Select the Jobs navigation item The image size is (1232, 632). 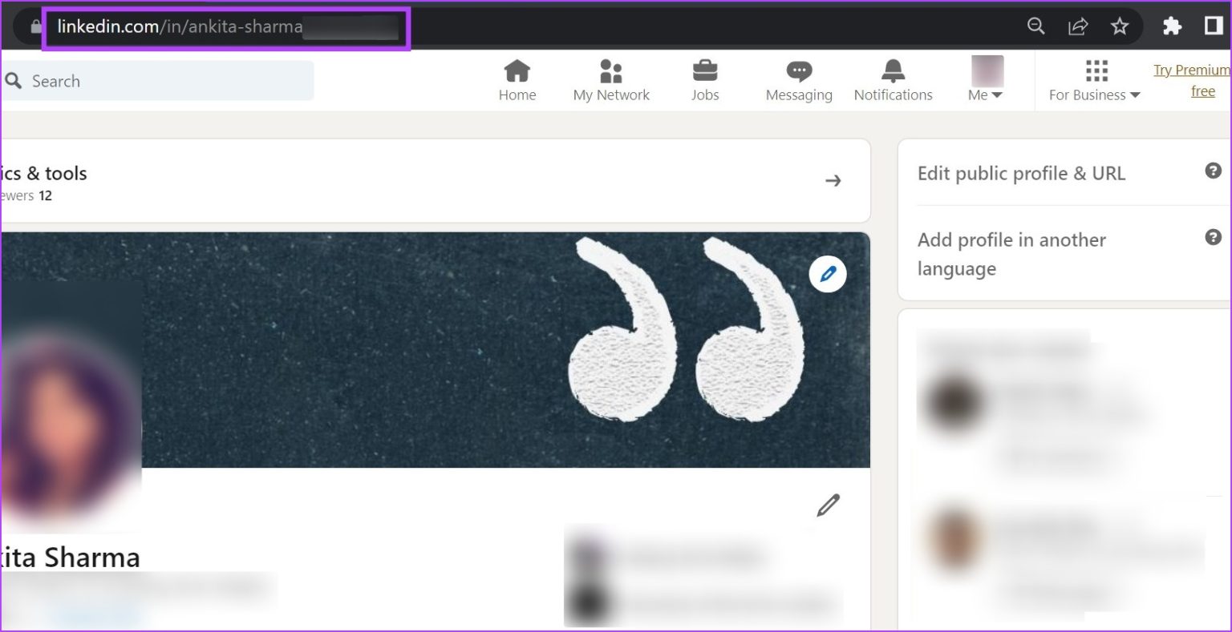pyautogui.click(x=704, y=80)
